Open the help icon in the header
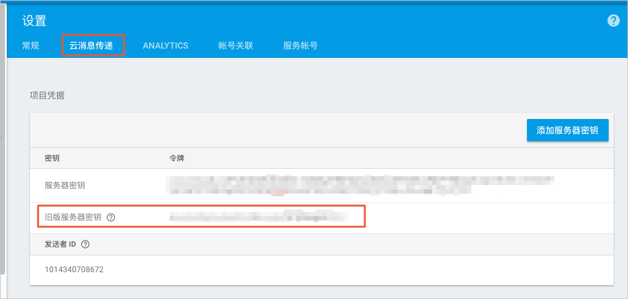 point(613,21)
